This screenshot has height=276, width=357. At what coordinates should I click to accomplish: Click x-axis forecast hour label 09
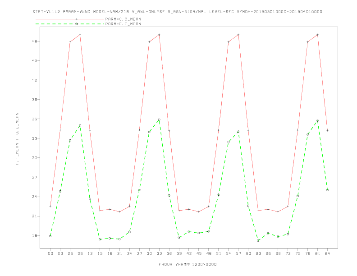click(x=80, y=253)
